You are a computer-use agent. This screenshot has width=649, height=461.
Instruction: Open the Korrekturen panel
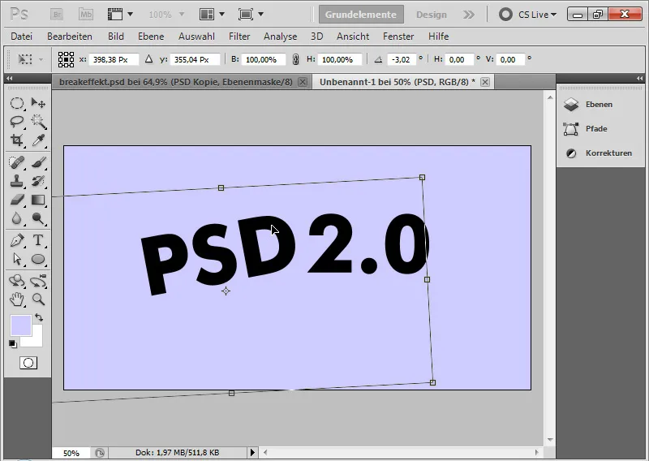point(608,153)
